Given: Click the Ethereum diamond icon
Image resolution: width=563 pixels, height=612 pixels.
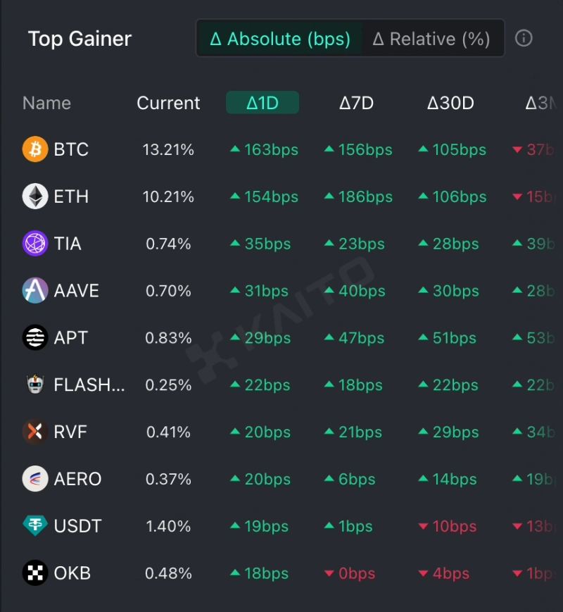Looking at the screenshot, I should (x=35, y=196).
